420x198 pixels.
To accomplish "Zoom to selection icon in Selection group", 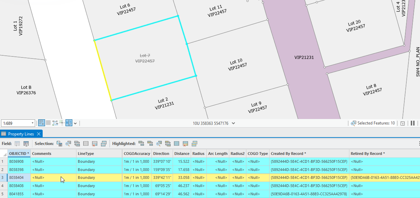I will pos(68,144).
